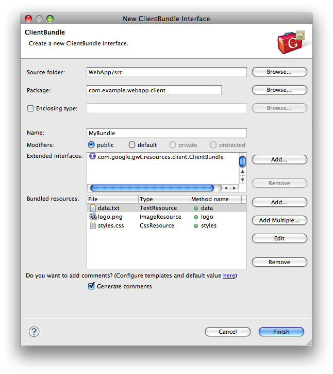Viewport: 333px width, 374px height.
Task: Click the styles.css file icon
Action: 93,225
